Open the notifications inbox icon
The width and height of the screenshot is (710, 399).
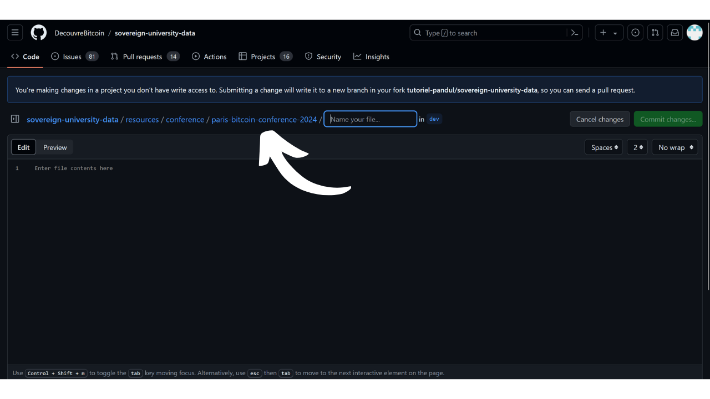[x=674, y=33]
